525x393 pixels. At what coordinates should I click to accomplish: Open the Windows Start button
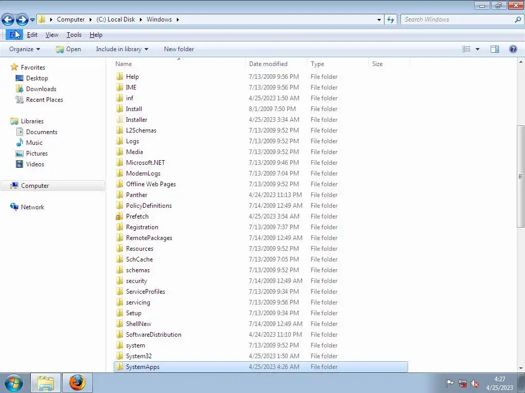pyautogui.click(x=14, y=383)
